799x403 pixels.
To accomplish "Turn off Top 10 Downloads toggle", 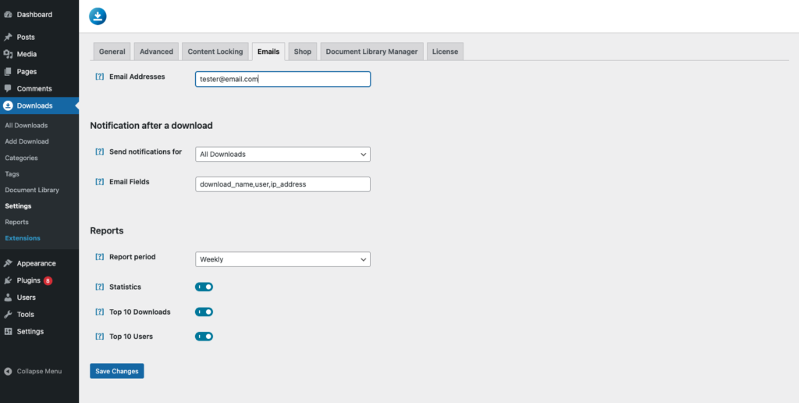I will click(204, 312).
